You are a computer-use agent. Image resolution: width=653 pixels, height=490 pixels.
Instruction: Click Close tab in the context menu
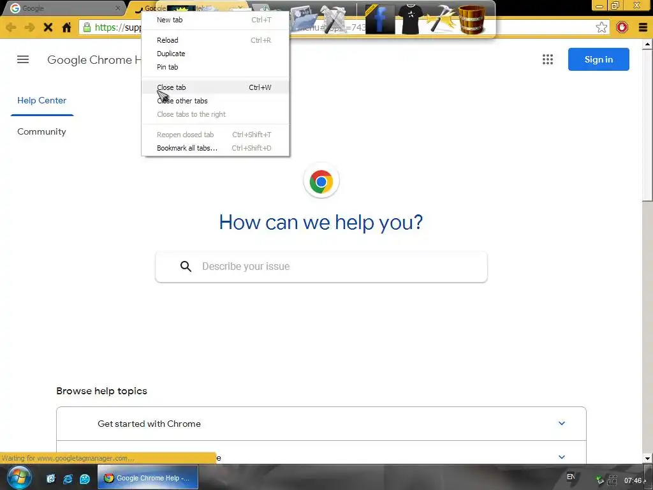(216, 87)
